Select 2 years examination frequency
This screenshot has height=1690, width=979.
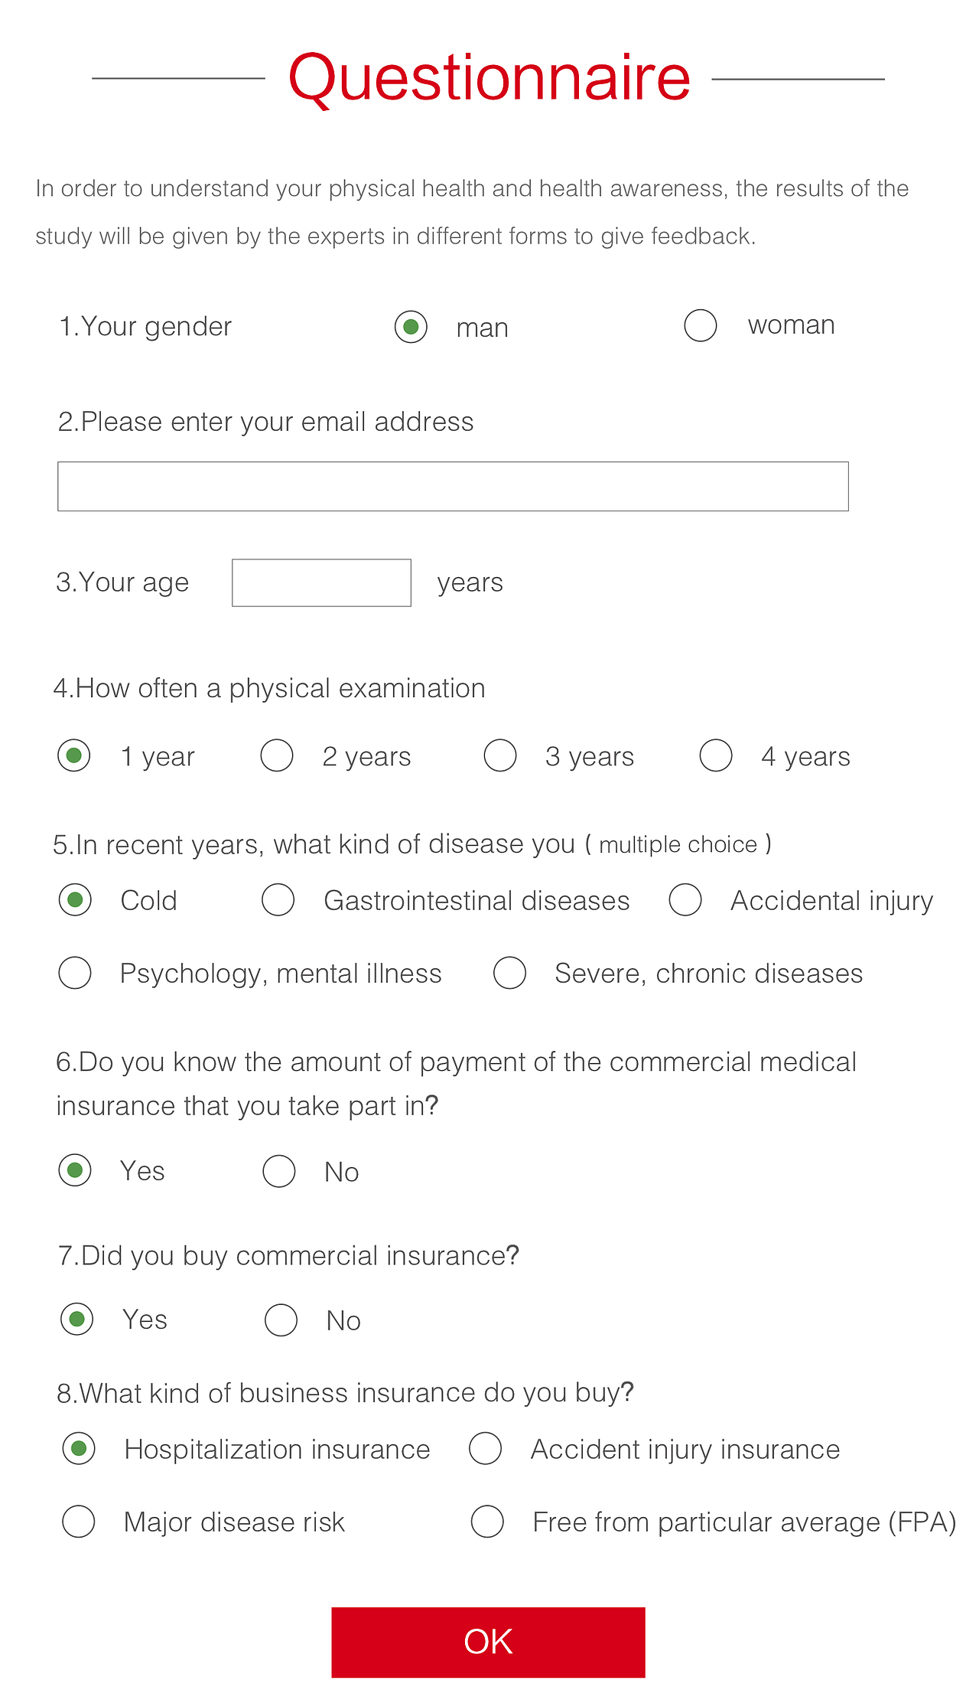(x=277, y=755)
